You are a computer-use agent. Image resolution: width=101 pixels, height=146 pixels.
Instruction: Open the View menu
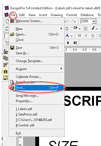(32, 15)
